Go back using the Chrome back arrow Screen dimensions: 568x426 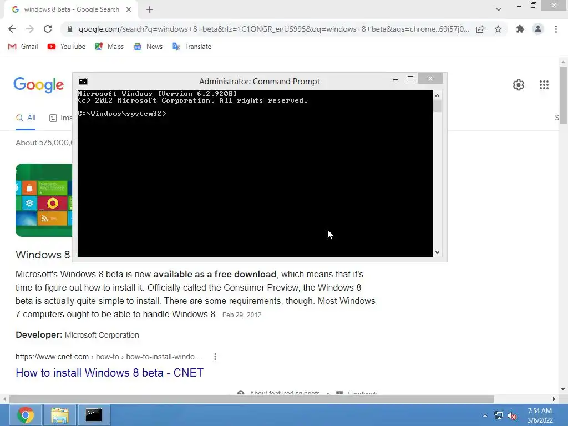12,29
